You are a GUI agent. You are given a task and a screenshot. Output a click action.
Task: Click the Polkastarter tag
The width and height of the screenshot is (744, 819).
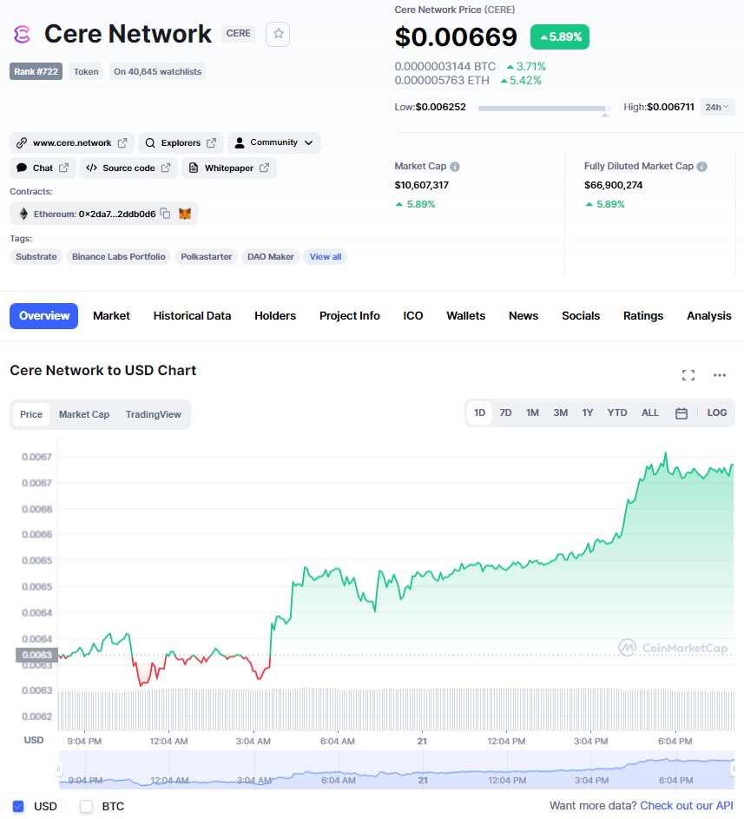click(x=207, y=257)
